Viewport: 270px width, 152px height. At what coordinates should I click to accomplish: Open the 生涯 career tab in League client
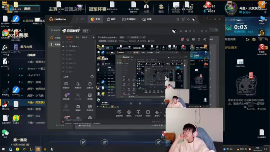click(x=146, y=8)
